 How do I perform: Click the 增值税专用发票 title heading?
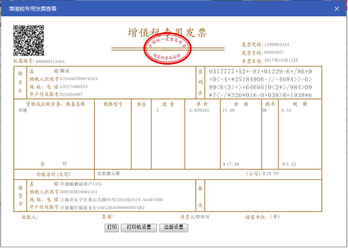pos(167,33)
